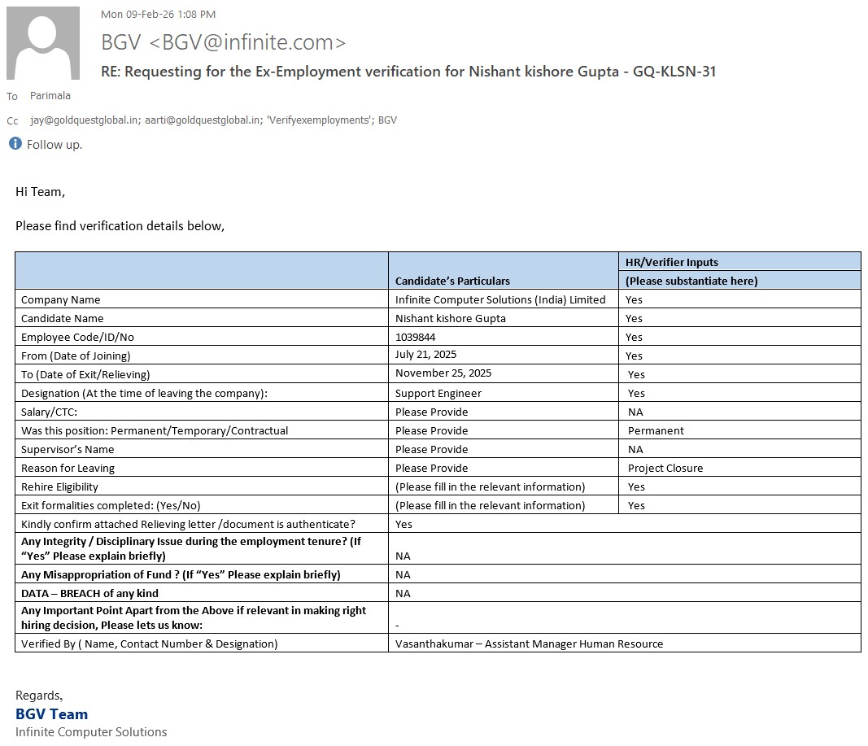
Task: Click NA in DATA – BREACH row
Action: [x=403, y=594]
